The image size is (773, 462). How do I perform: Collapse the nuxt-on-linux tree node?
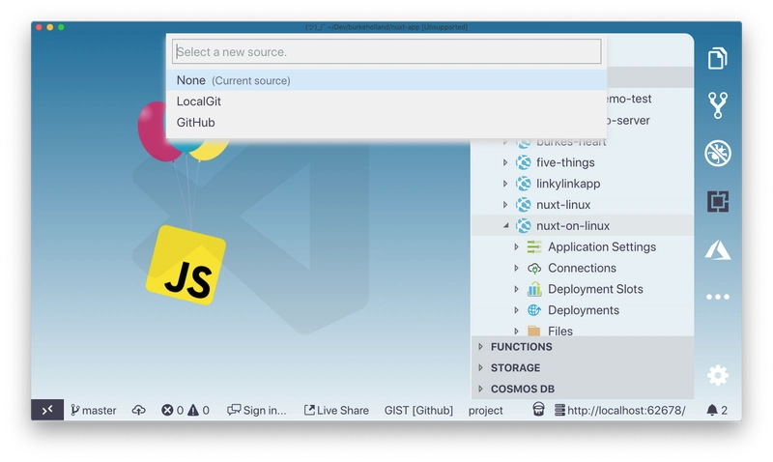click(x=505, y=226)
